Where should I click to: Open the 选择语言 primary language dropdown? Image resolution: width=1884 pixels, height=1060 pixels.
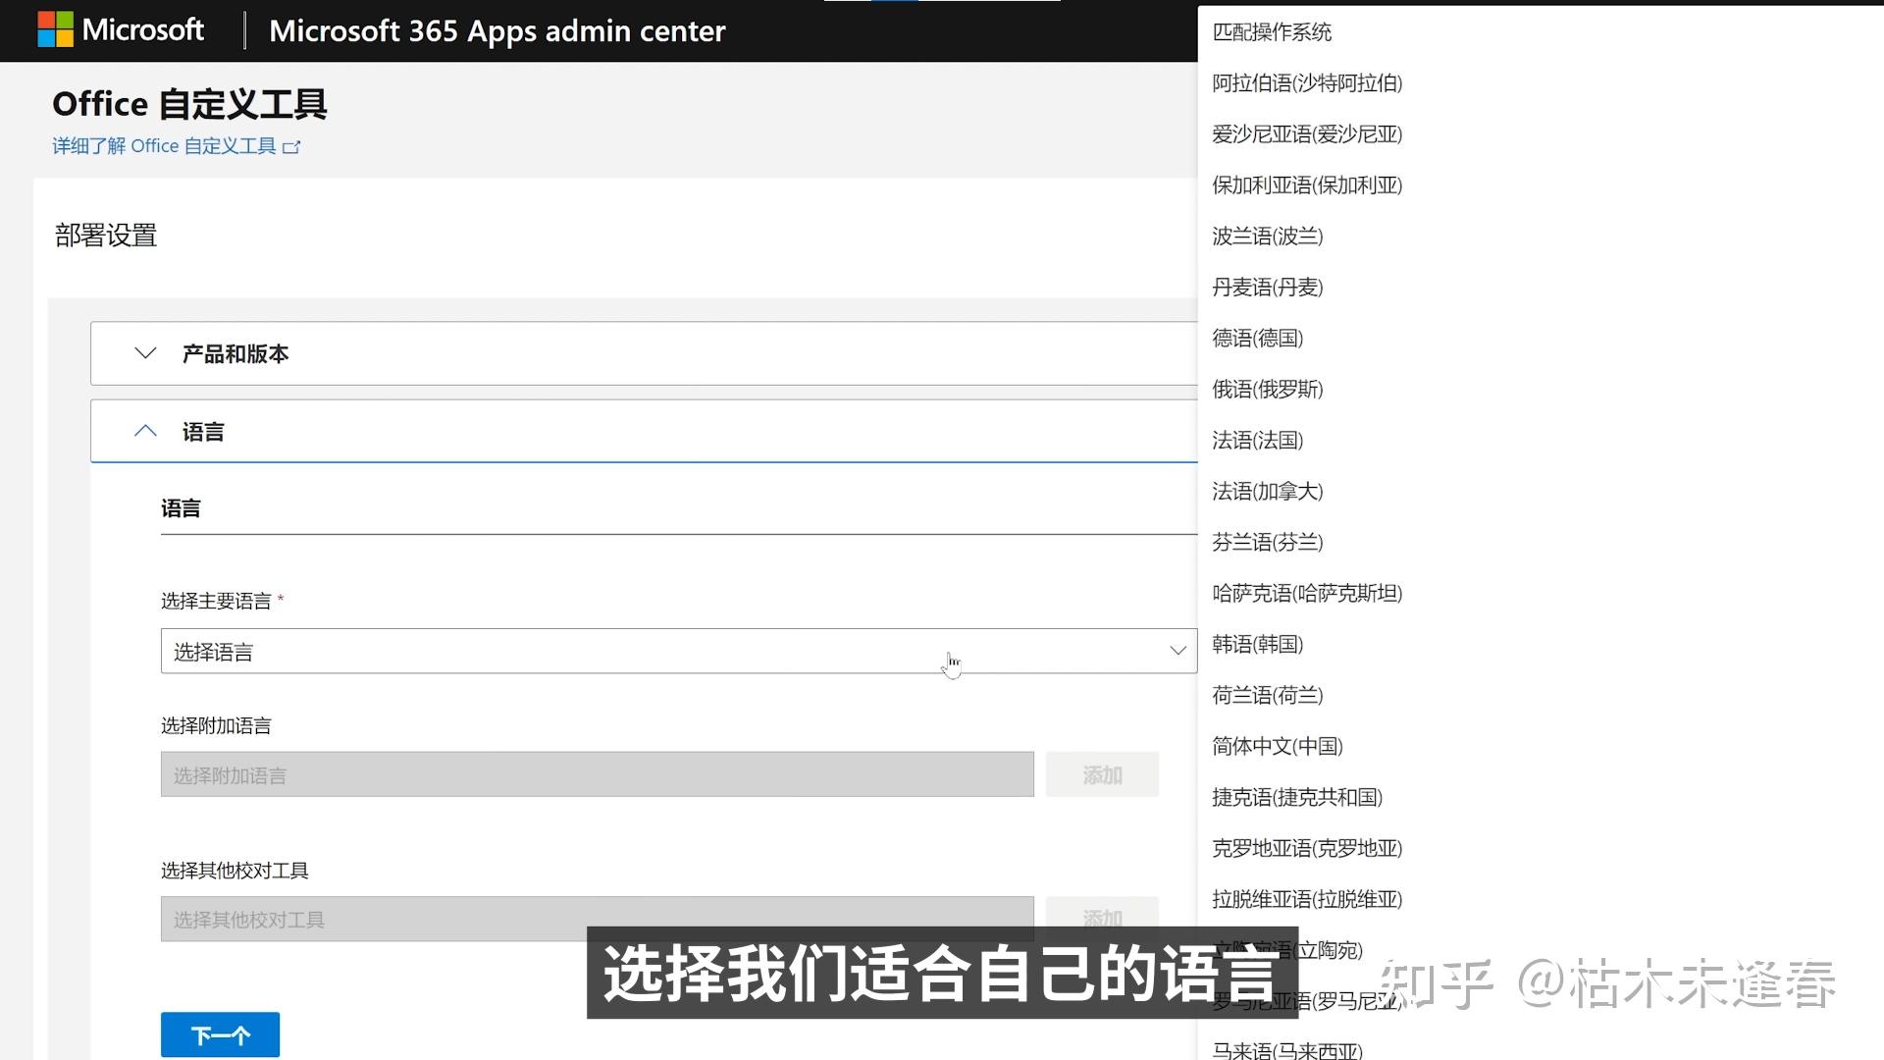tap(678, 651)
